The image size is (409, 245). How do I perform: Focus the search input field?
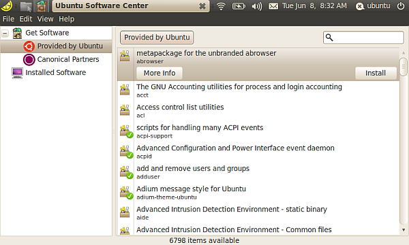(x=363, y=37)
